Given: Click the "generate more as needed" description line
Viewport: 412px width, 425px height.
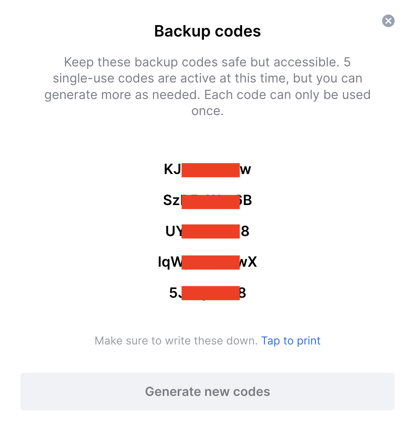Looking at the screenshot, I should [207, 95].
